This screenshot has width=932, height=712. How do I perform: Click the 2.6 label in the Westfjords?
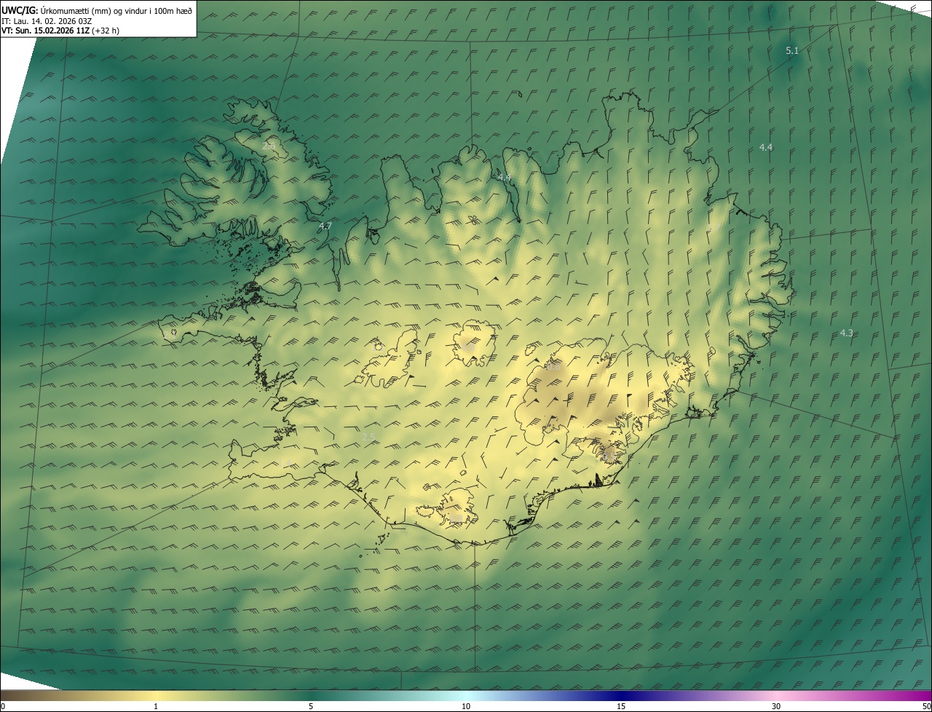[x=269, y=146]
